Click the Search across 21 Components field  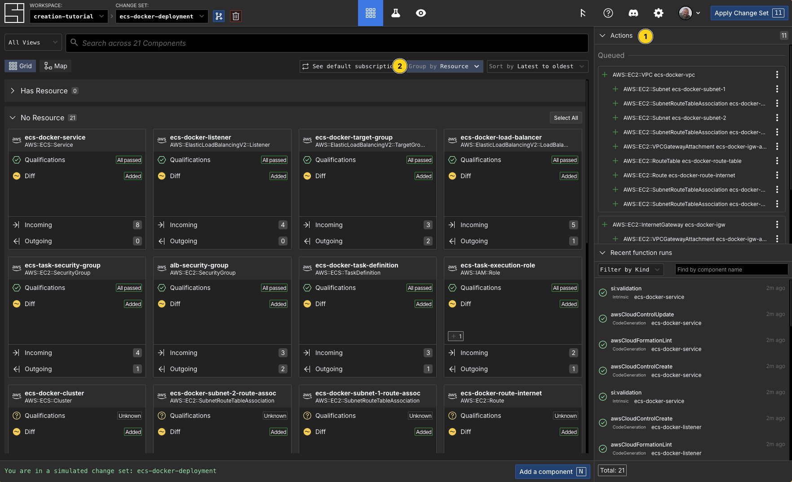click(327, 43)
